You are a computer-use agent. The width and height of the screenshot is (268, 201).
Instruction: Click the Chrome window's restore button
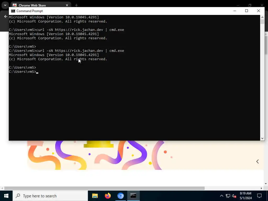click(x=250, y=5)
